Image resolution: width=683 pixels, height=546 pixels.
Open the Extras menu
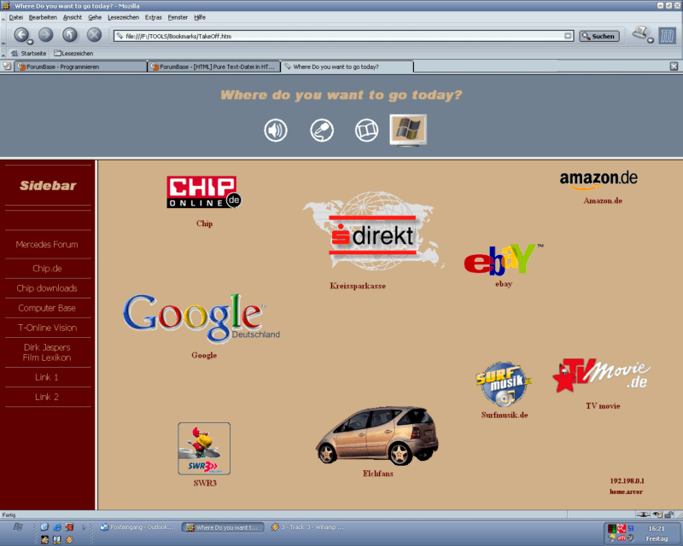[x=153, y=17]
